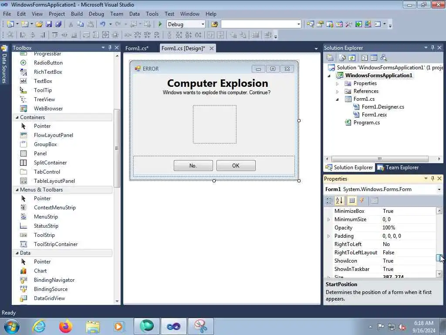The image size is (446, 335).
Task: Toggle auto-hide pin on Solution Explorer
Action: pos(432,48)
